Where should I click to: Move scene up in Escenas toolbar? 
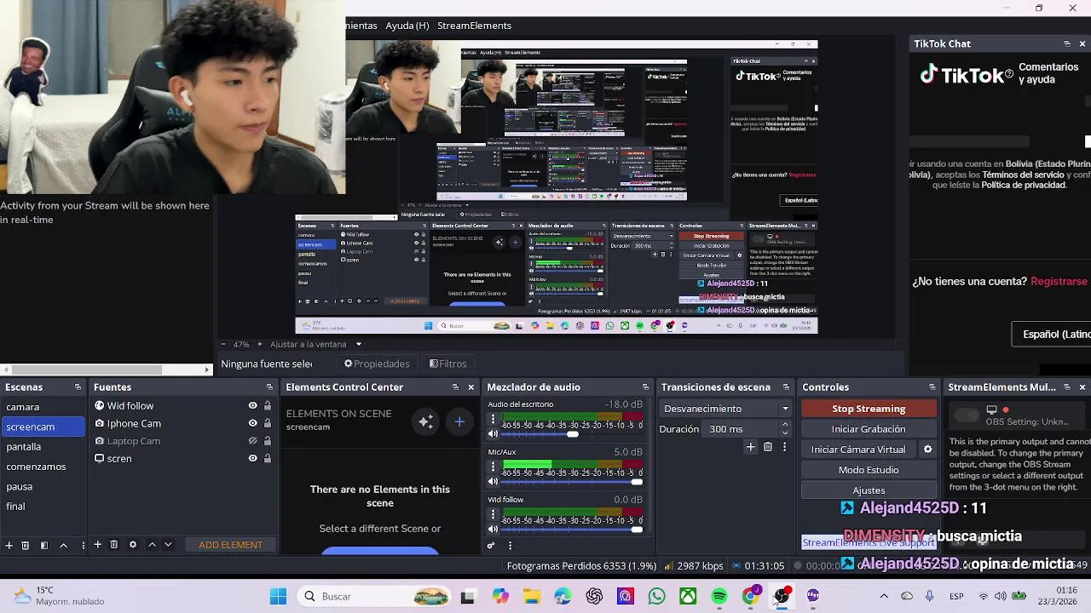[x=63, y=545]
